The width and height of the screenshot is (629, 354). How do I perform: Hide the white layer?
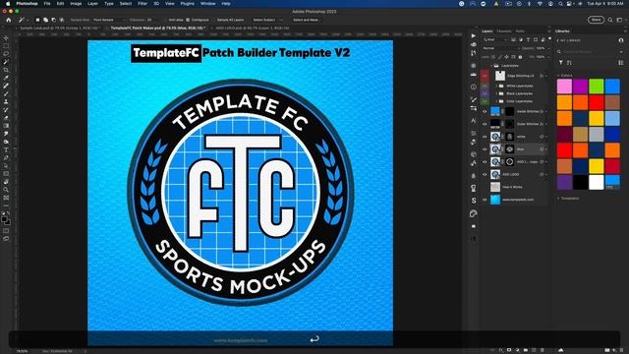[485, 137]
